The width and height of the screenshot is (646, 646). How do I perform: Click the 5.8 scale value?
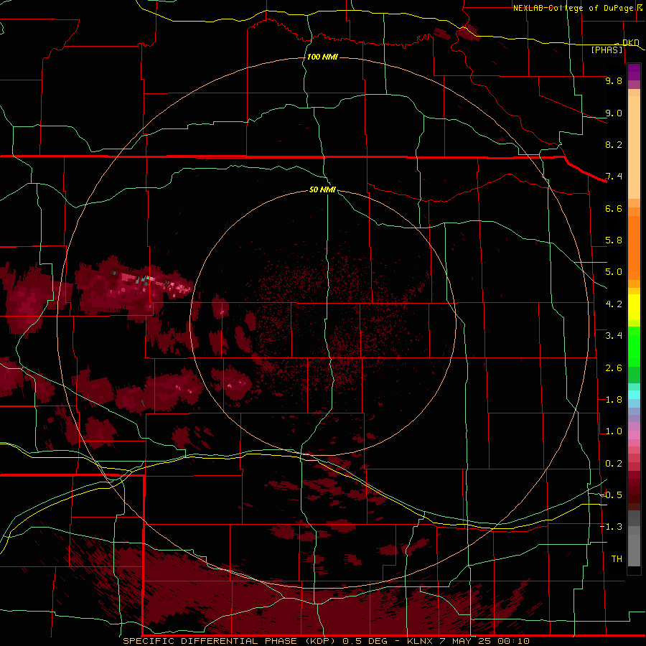tap(614, 240)
